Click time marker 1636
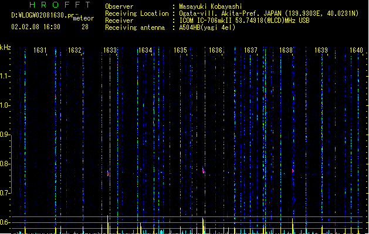The width and height of the screenshot is (369, 234). tap(215, 50)
